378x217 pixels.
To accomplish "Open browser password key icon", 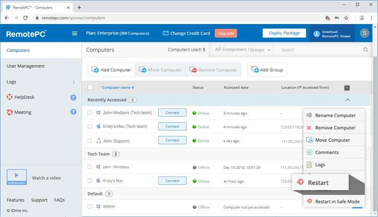I will (x=337, y=18).
